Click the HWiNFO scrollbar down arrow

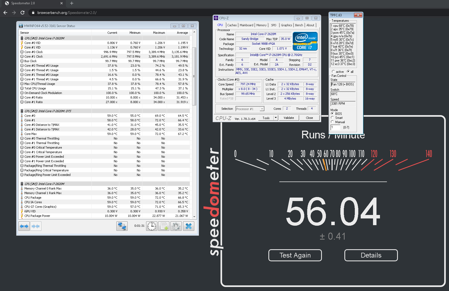194,217
